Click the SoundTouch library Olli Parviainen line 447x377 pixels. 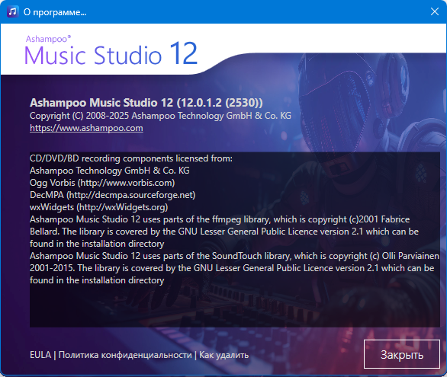pos(234,256)
